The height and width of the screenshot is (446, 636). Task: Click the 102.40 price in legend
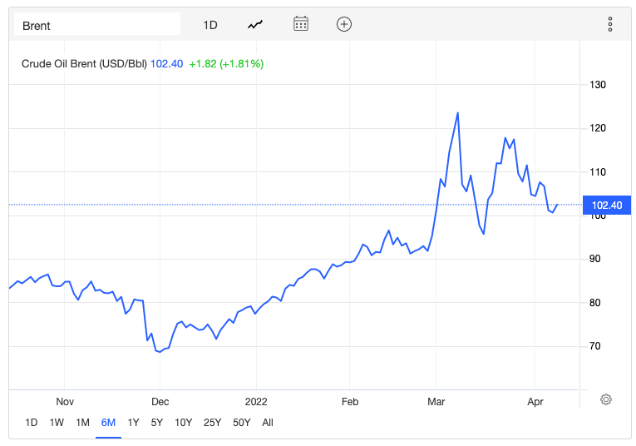pos(167,64)
